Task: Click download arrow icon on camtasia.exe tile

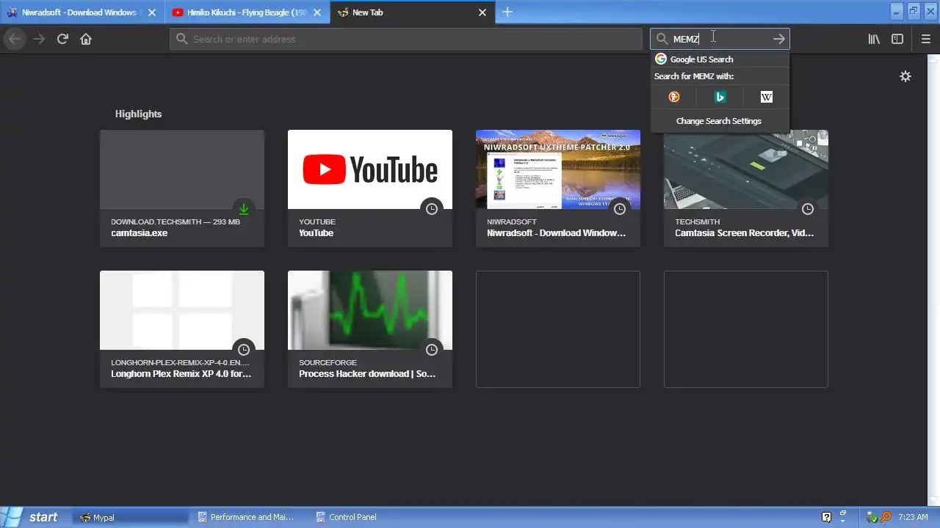Action: tap(244, 209)
